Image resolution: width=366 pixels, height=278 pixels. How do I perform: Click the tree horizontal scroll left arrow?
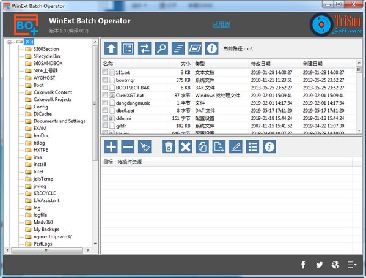tap(7, 250)
